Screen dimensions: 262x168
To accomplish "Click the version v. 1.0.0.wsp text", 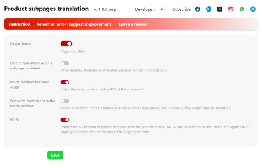I will pyautogui.click(x=105, y=9).
